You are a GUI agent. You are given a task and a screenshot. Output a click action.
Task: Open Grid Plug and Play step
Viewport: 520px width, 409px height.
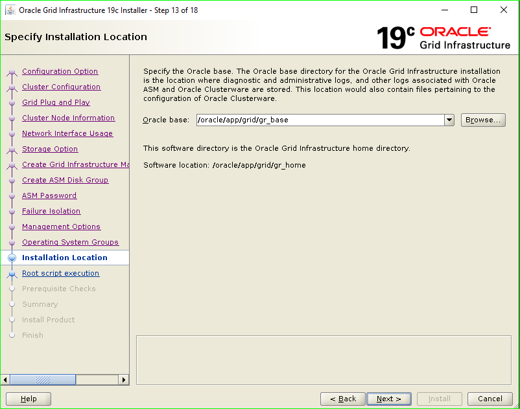56,103
